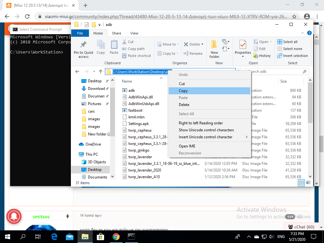Screen dimensions: 324x243
Task: Open the Help question mark icon
Action: [309, 33]
